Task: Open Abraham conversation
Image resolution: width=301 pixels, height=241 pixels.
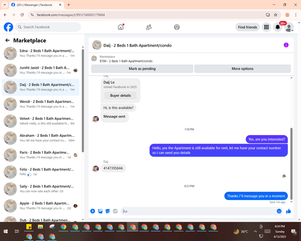Action: (40, 138)
